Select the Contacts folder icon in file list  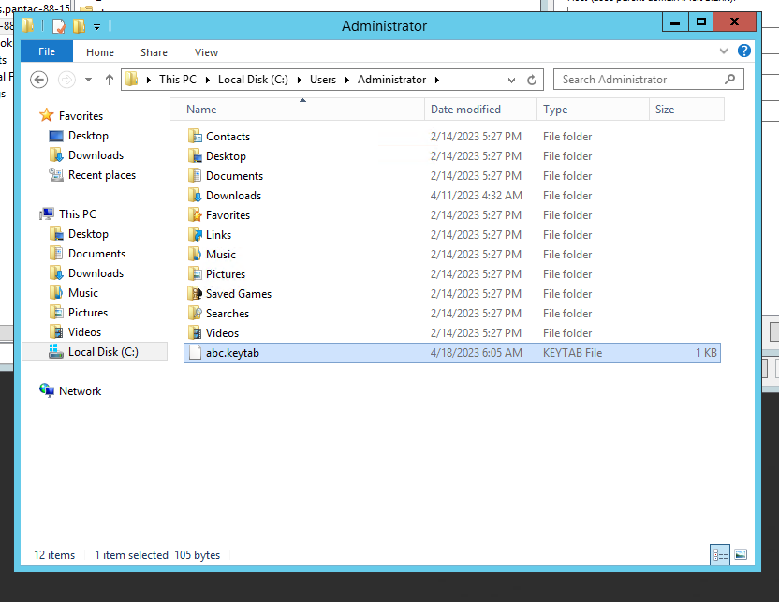point(196,136)
